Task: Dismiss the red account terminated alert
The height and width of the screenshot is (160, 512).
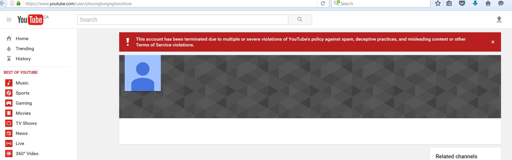Action: [493, 42]
